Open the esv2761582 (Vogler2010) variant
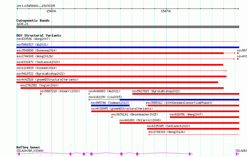247x157 pixels. tap(39, 85)
